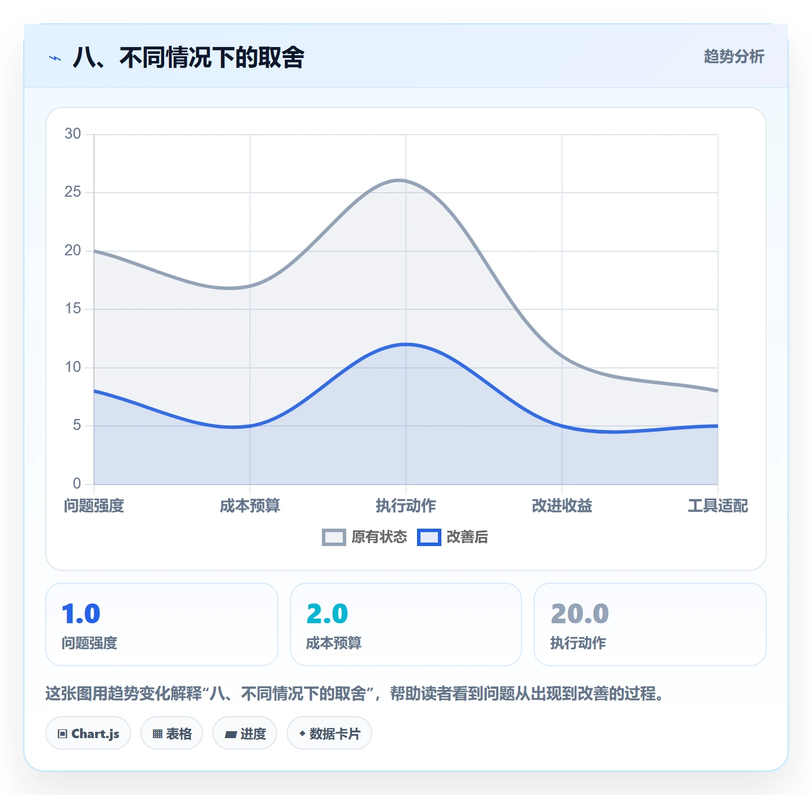Select the 表格 tag
The width and height of the screenshot is (812, 795).
[x=172, y=733]
